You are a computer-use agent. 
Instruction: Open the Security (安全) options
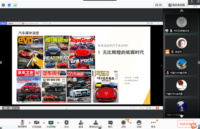[66, 124]
